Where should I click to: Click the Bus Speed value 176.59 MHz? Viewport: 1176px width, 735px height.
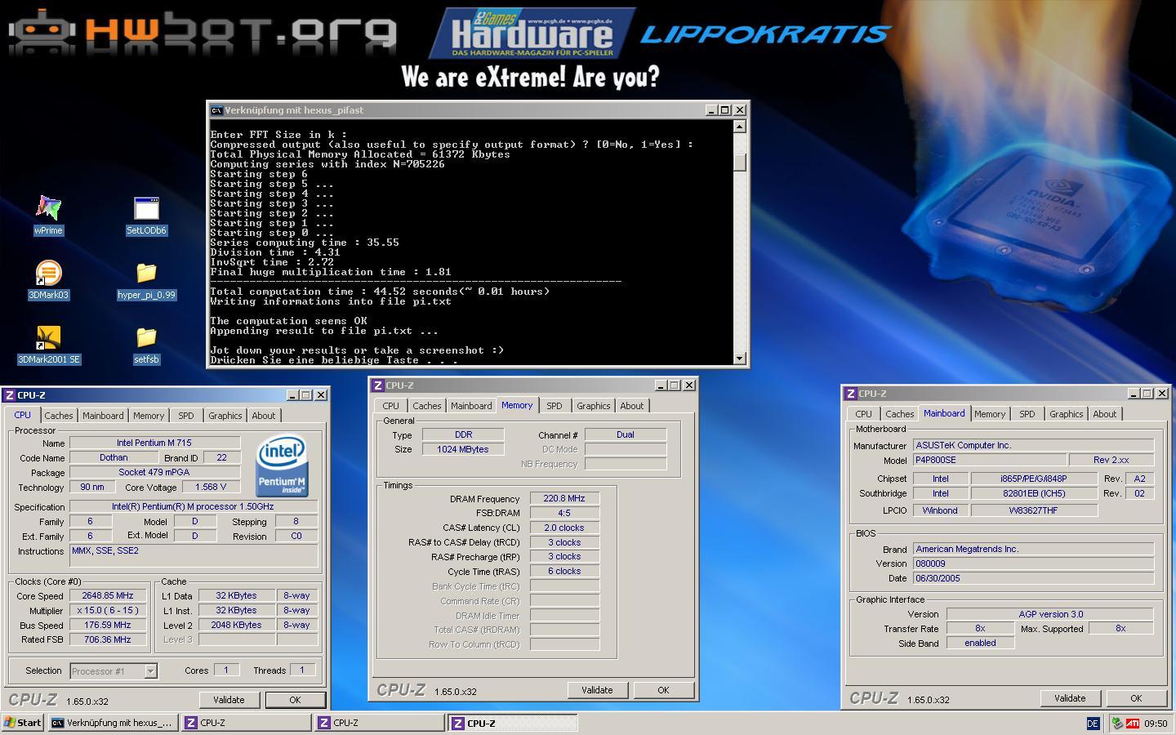point(108,626)
